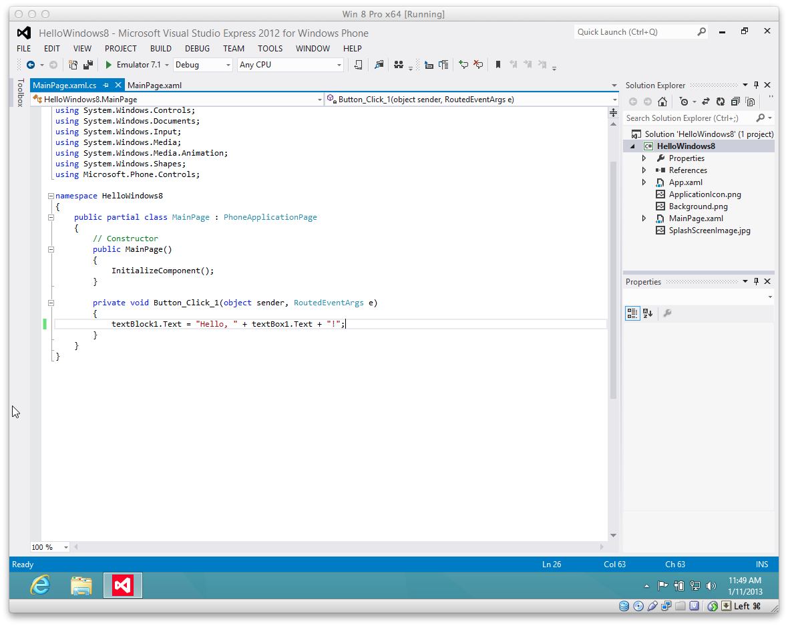Collapse the namespace HelloWindows8 code block

point(51,196)
